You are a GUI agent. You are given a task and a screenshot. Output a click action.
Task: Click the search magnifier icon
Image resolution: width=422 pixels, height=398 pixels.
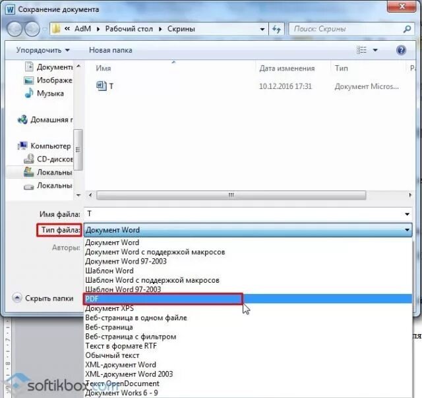pos(407,29)
